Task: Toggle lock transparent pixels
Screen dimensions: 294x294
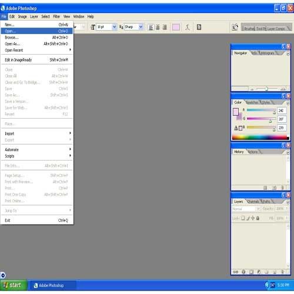Action: click(x=243, y=218)
